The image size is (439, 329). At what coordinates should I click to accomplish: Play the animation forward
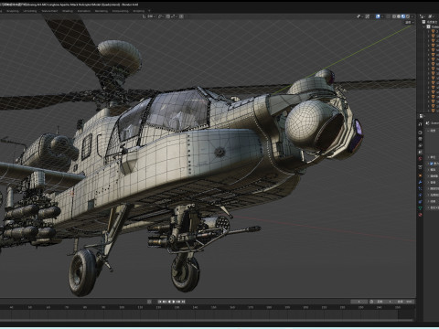[174, 302]
